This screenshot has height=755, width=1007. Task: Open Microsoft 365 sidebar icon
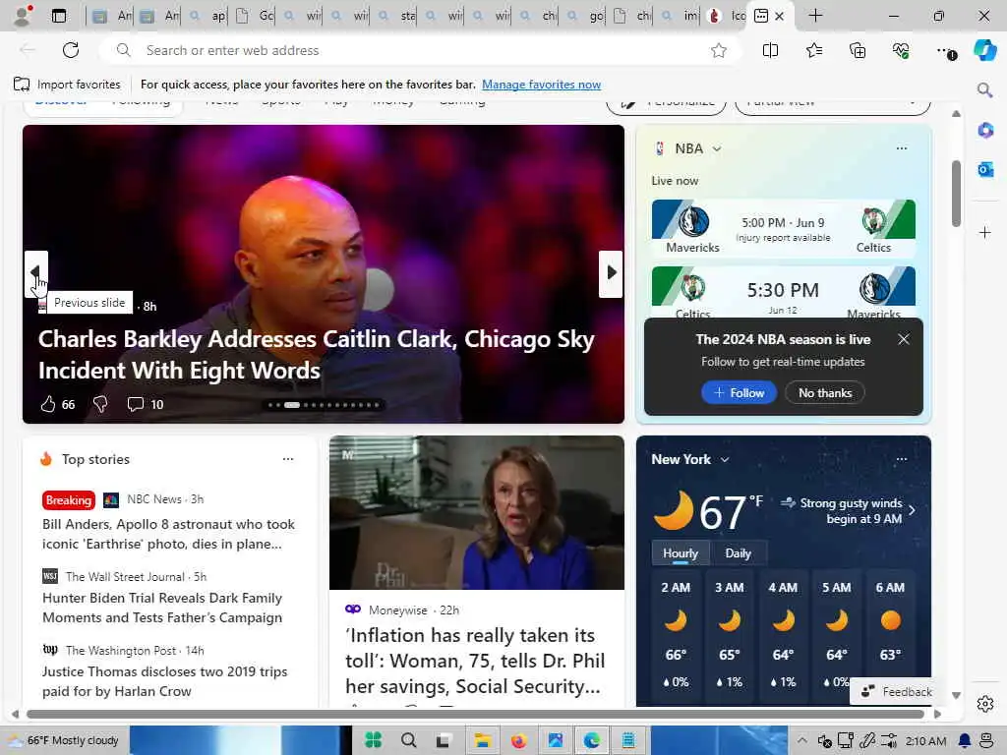click(985, 131)
